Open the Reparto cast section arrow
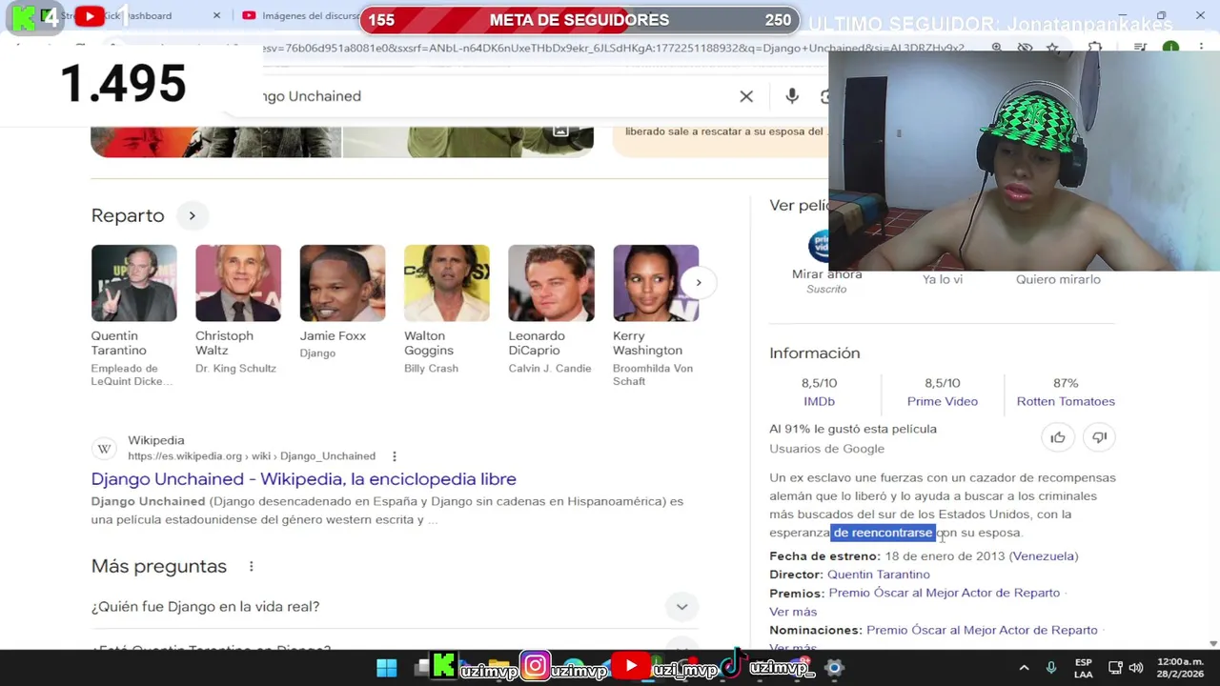 click(x=192, y=215)
